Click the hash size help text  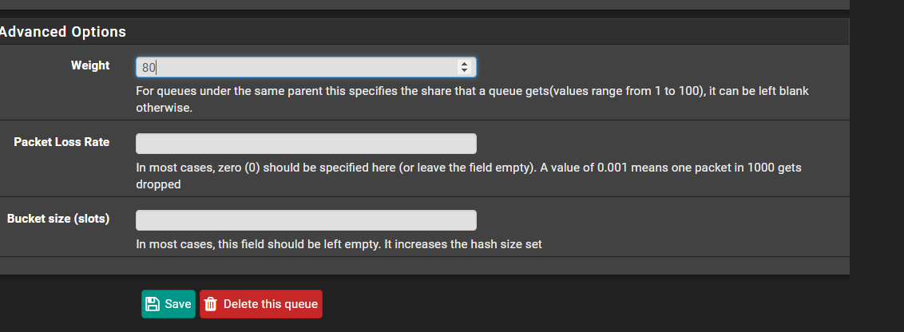point(339,244)
